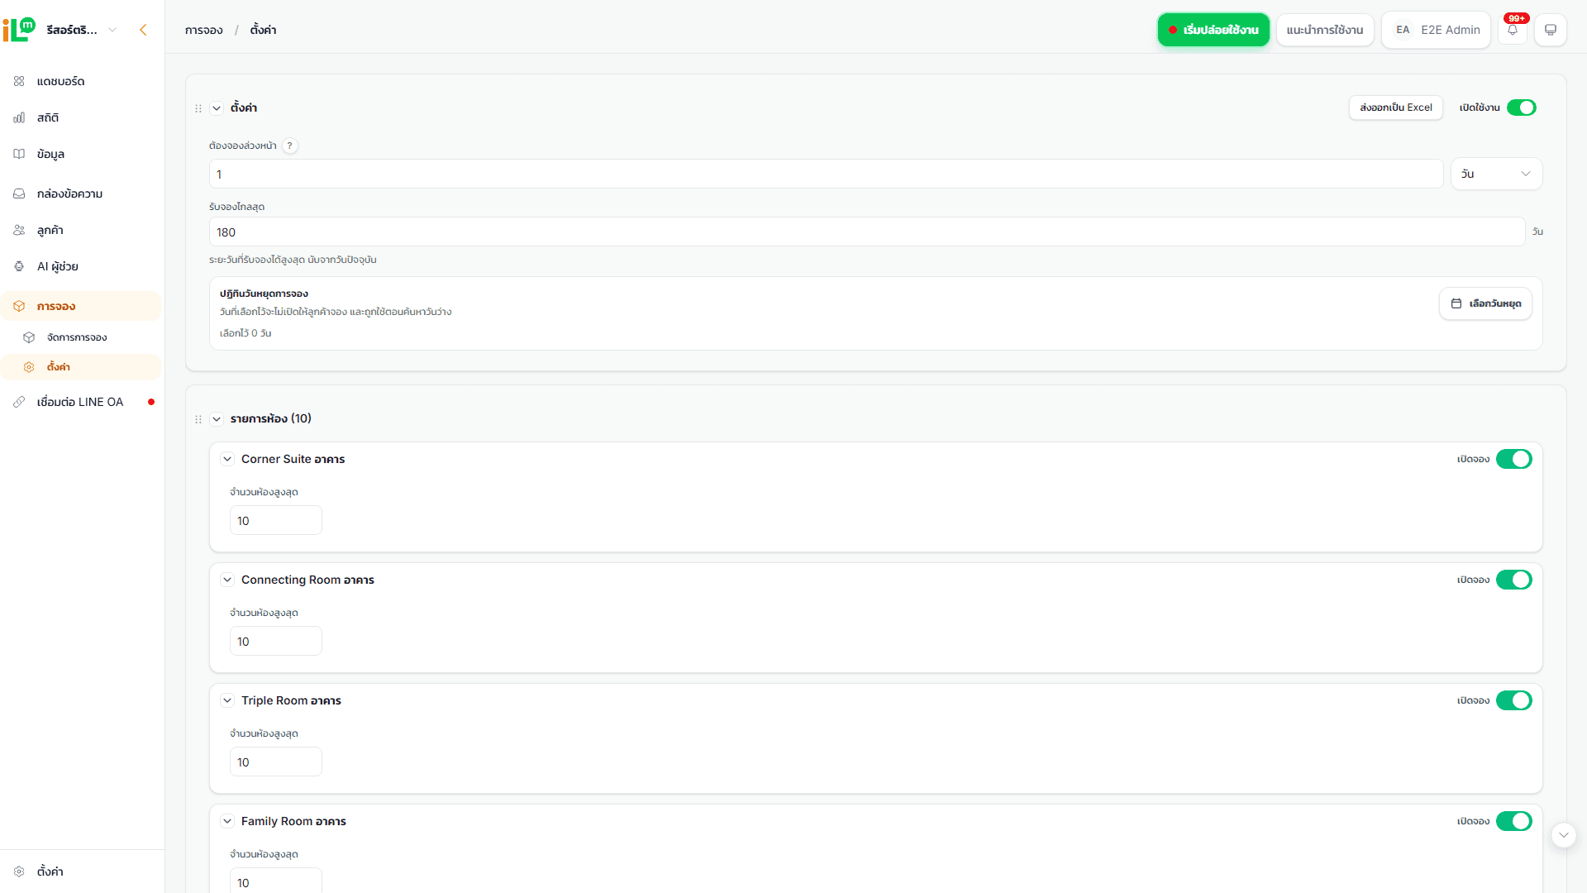1587x893 pixels.
Task: Open the แดชบอร์ด dashboard menu
Action: (81, 81)
